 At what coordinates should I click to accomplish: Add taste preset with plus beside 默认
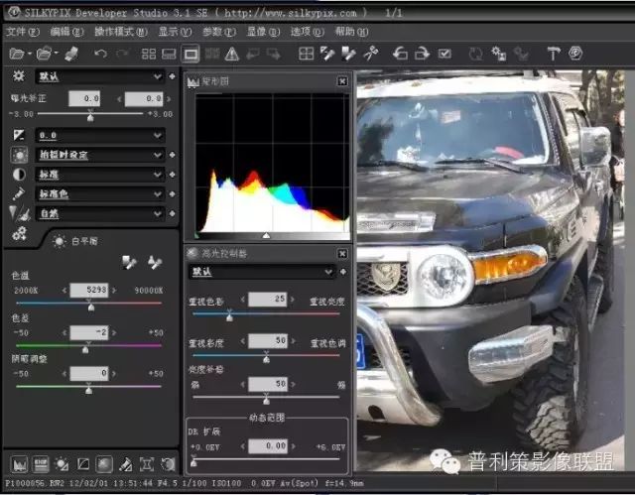coord(172,76)
